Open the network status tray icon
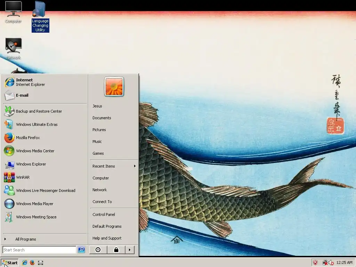The height and width of the screenshot is (267, 356). (x=325, y=263)
